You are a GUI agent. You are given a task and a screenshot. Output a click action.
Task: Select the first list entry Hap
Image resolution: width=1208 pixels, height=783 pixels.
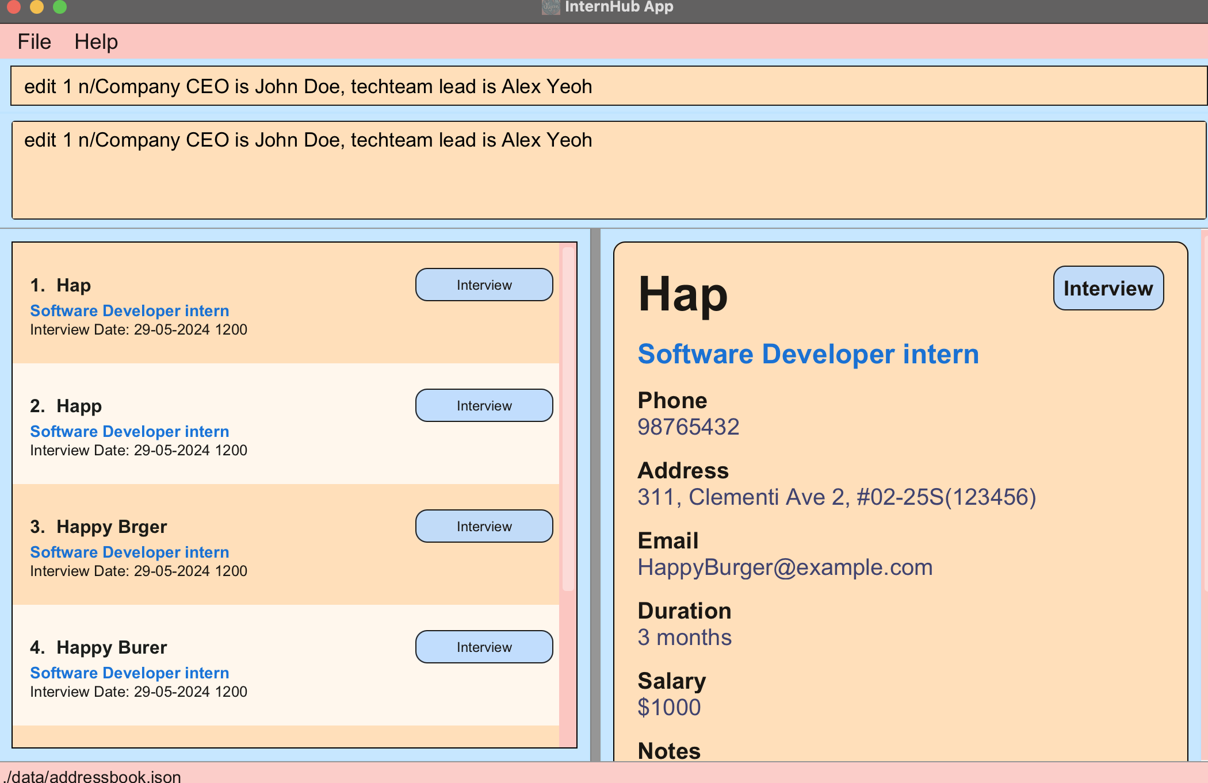(x=74, y=286)
